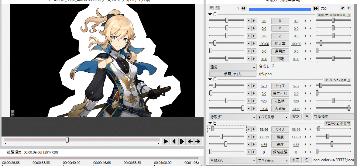Screen dimensions: 357x166
Task: Play the preview with the play button
Action: click(166, 141)
